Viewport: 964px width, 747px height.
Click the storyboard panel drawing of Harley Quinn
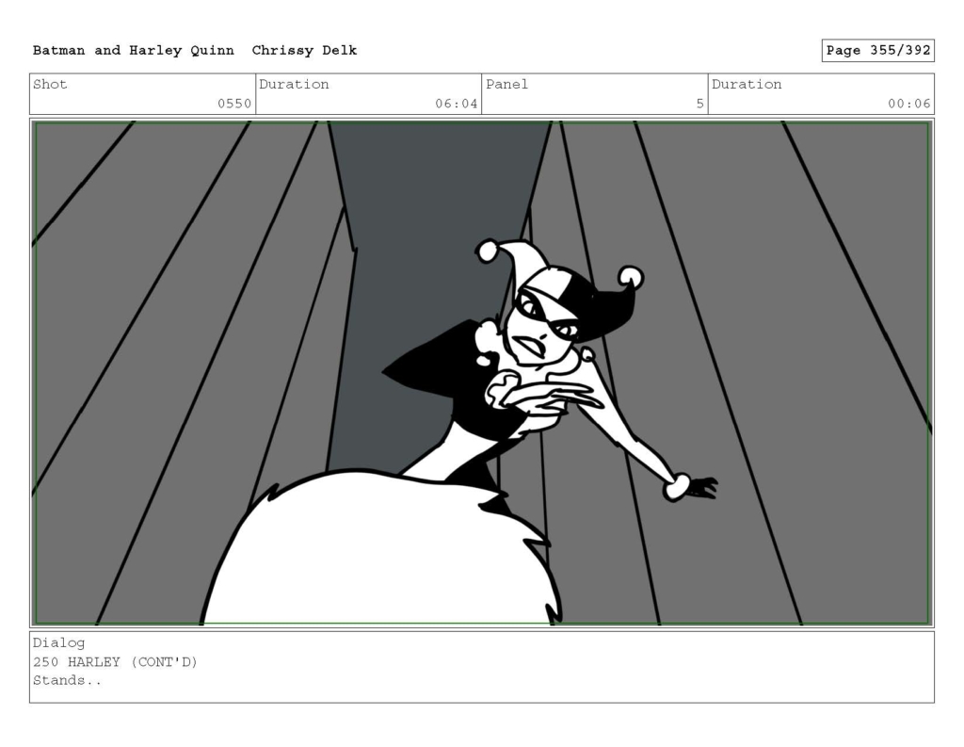(x=482, y=373)
